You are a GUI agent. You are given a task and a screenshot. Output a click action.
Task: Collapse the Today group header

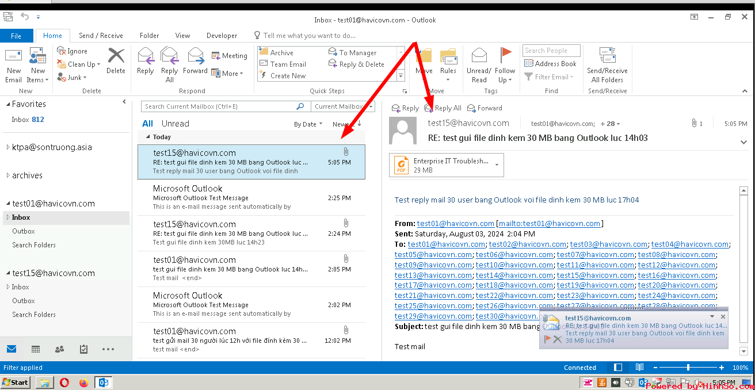[x=148, y=137]
